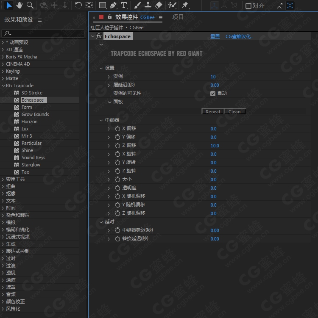Select the Sound Keys effect

(33, 158)
